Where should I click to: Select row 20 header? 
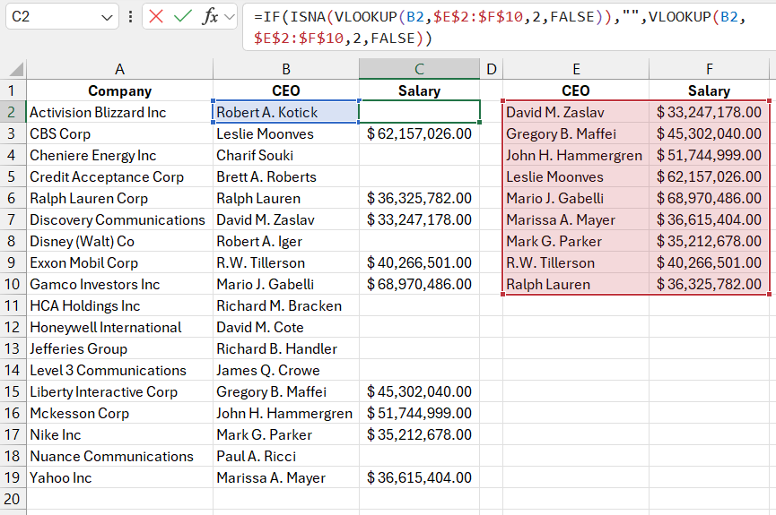(13, 499)
